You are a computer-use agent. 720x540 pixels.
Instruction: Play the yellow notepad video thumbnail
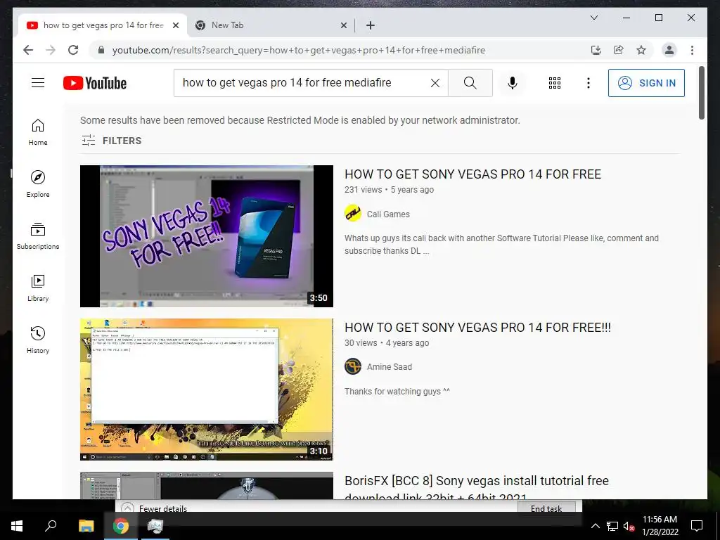[207, 390]
